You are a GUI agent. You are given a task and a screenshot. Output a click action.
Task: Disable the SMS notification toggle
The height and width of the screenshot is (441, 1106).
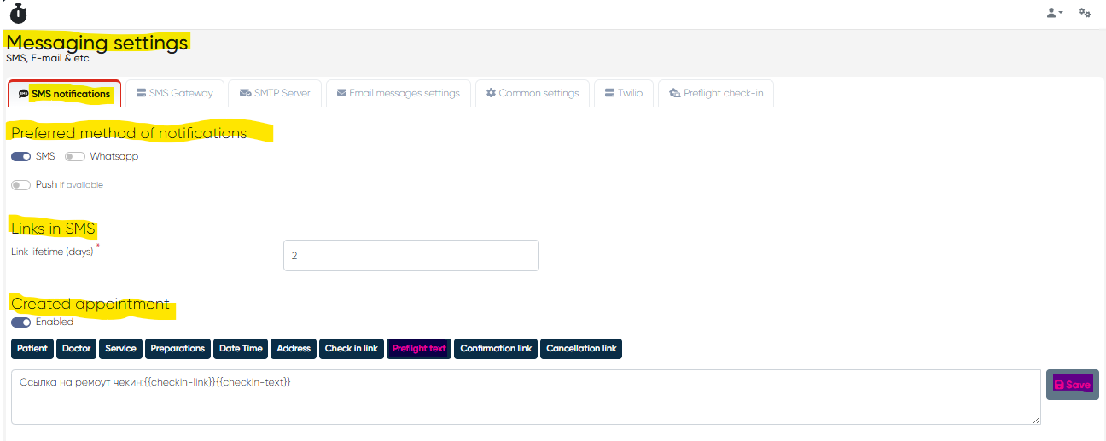[21, 157]
